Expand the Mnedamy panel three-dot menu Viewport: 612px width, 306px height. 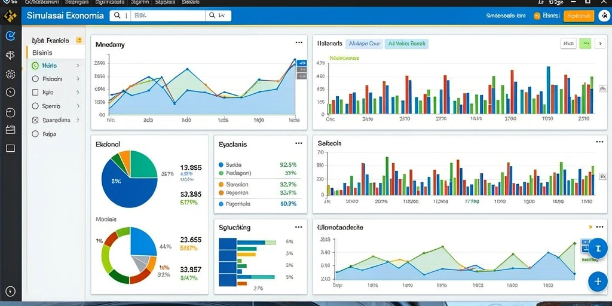(299, 43)
